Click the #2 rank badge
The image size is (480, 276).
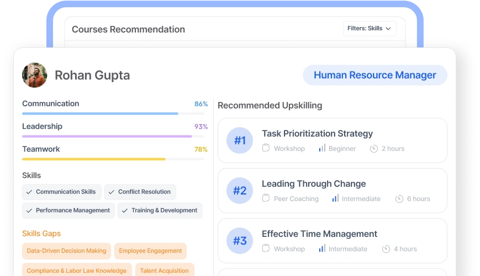point(240,191)
